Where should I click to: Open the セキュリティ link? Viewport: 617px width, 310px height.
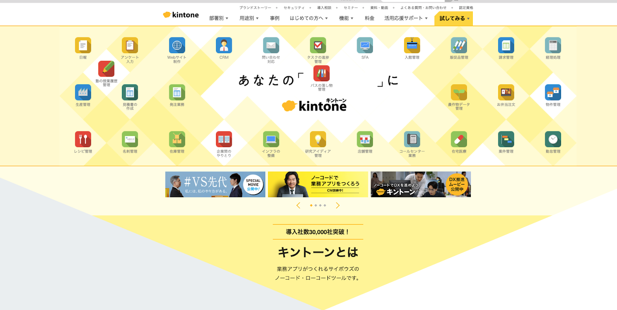click(294, 8)
